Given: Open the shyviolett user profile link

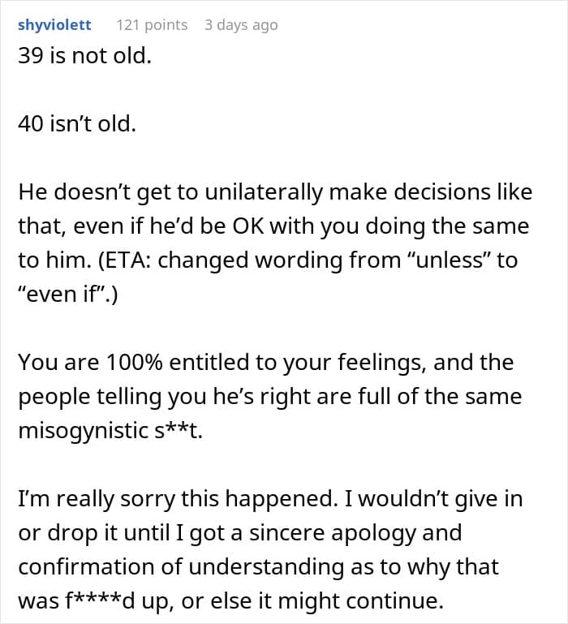Looking at the screenshot, I should tap(54, 25).
